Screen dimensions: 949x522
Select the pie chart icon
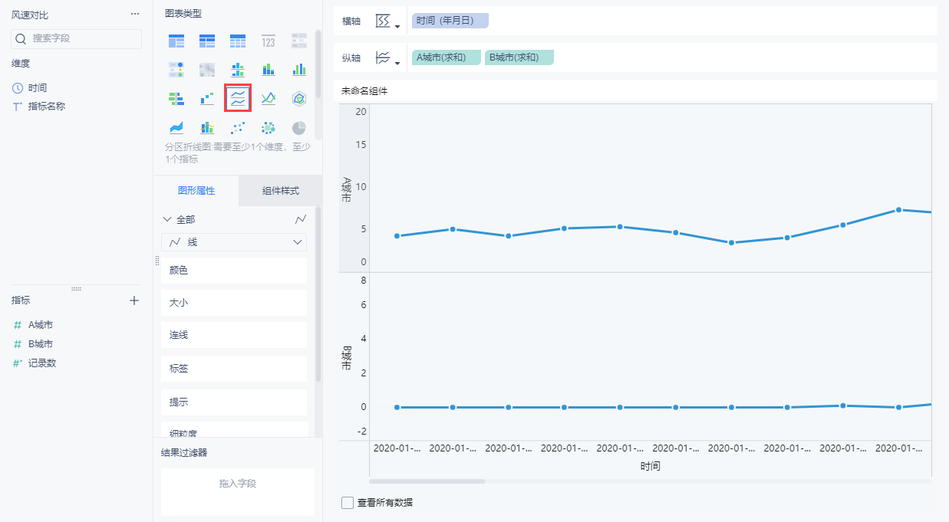click(299, 127)
